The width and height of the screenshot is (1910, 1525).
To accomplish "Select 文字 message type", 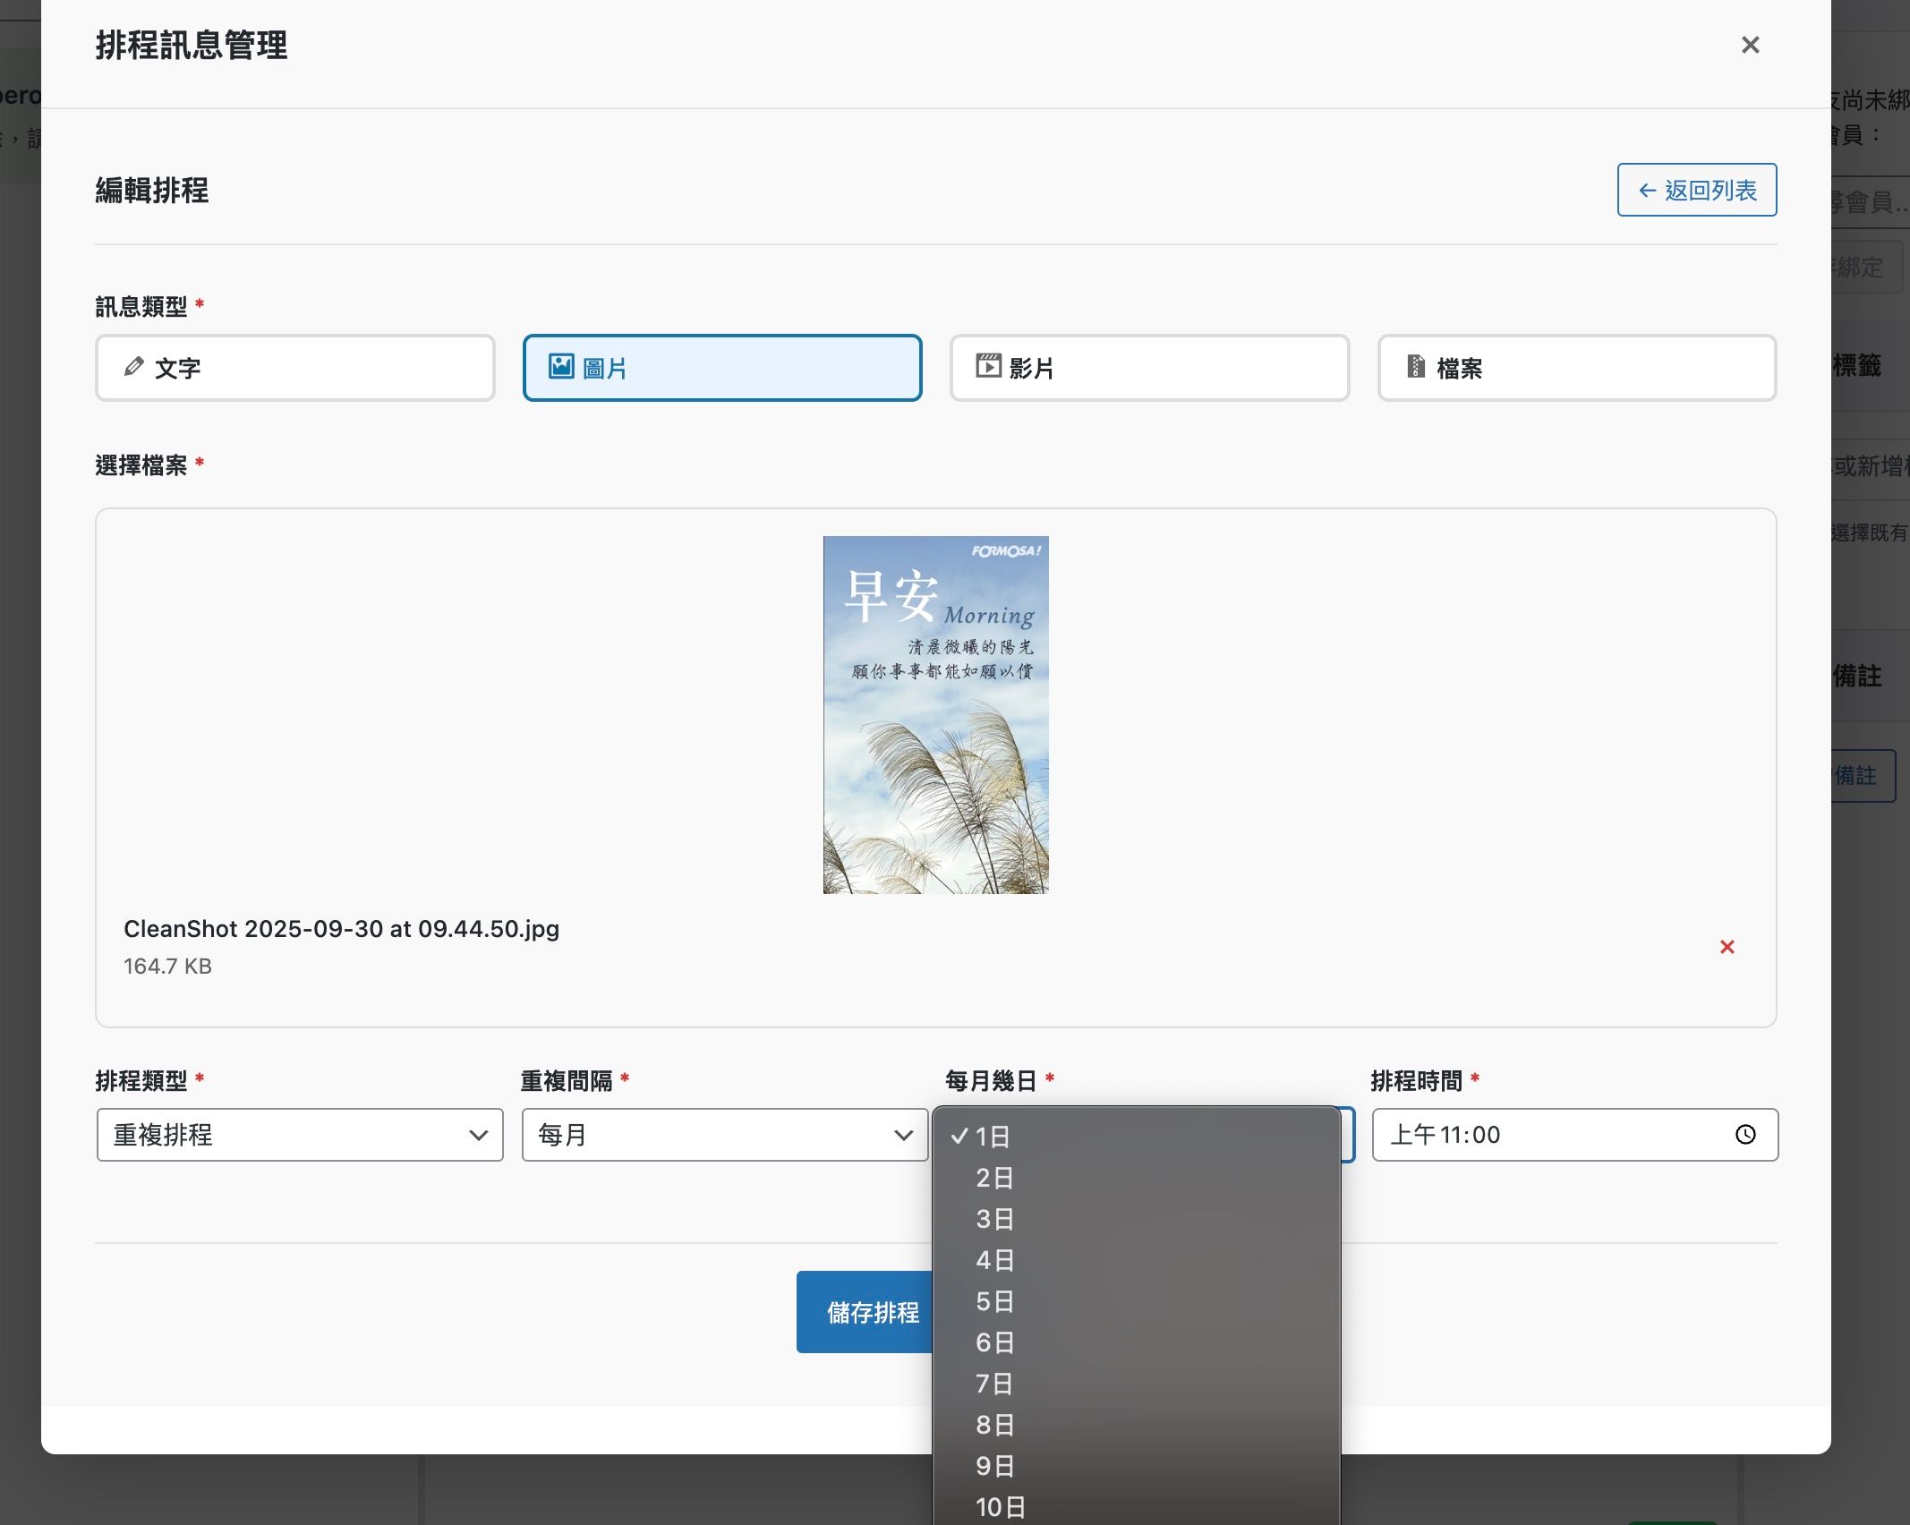I will 295,368.
